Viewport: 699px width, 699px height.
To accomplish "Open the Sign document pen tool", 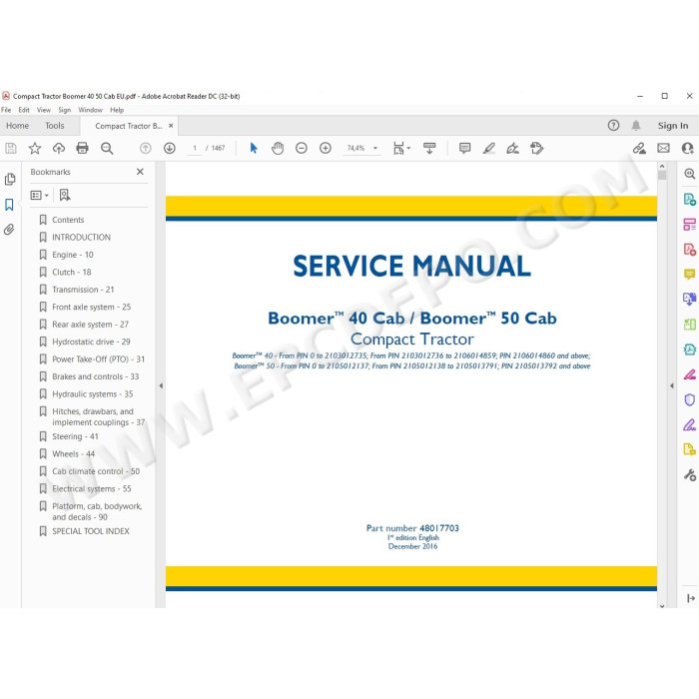I will pyautogui.click(x=512, y=148).
